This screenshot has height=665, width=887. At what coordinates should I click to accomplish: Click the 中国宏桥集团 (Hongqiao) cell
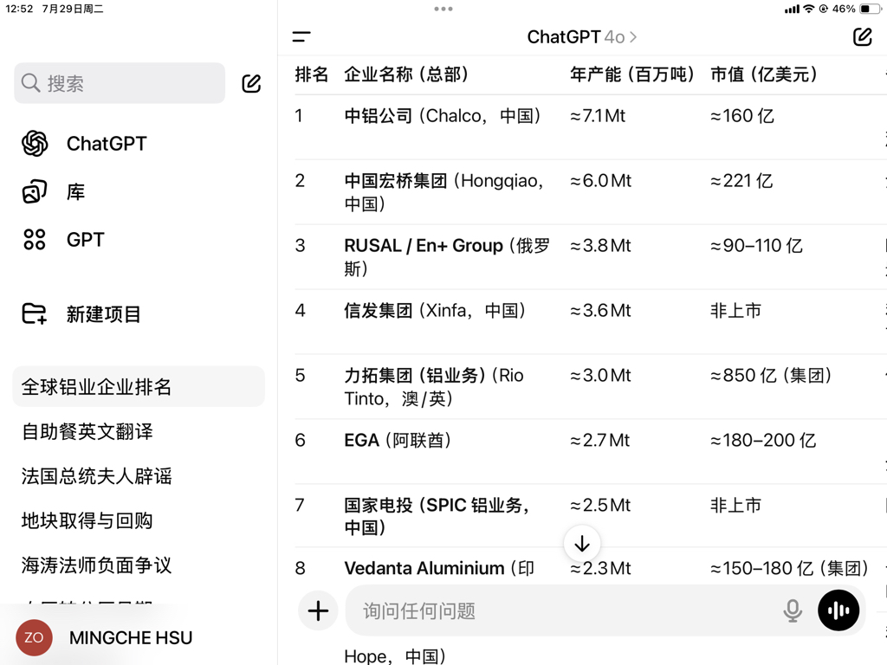(x=444, y=191)
